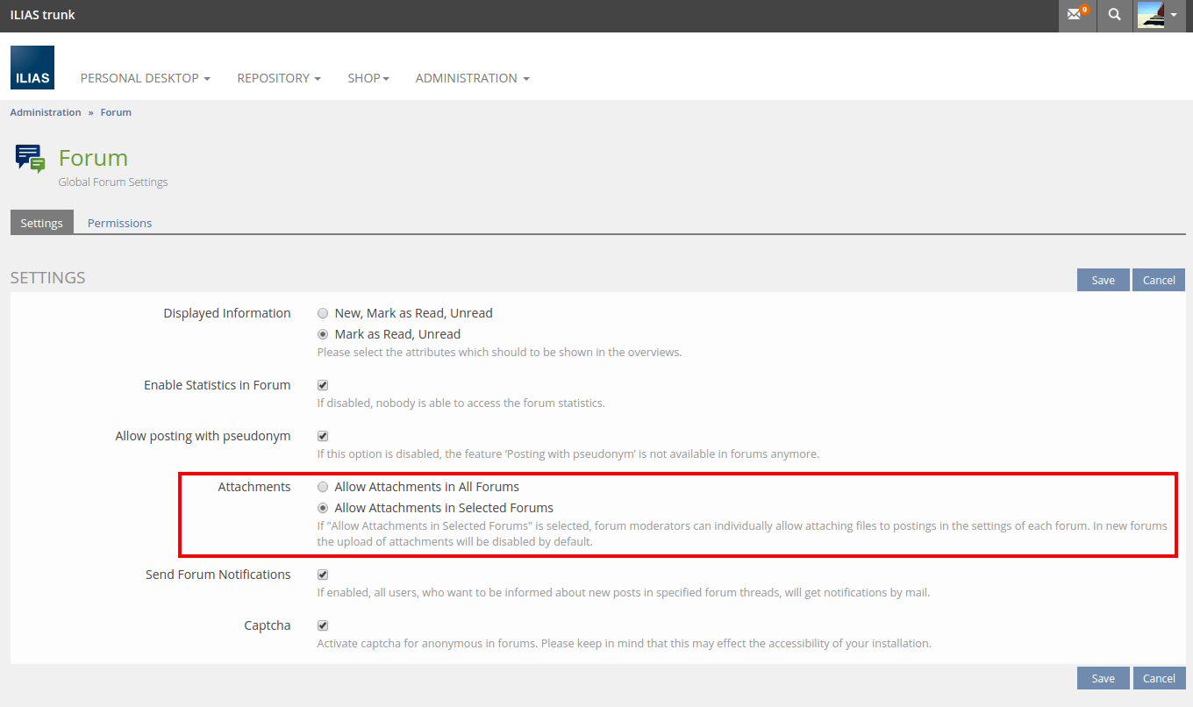Viewport: 1193px width, 707px height.
Task: Click the ILIAS logo
Action: click(x=32, y=68)
